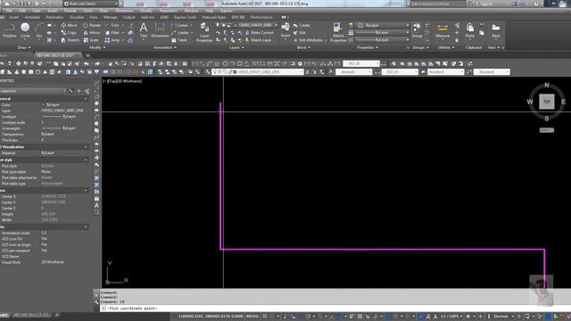
Task: Click Make Current layer button
Action: (259, 32)
